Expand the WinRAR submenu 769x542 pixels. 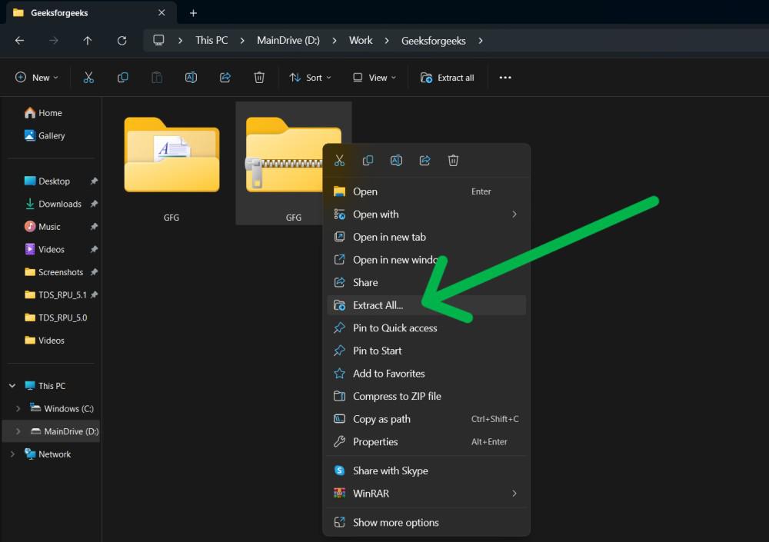(x=369, y=493)
